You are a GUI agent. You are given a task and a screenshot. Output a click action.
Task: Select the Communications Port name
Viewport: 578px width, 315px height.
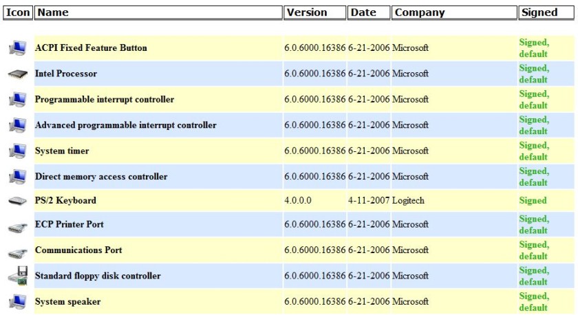click(x=78, y=250)
